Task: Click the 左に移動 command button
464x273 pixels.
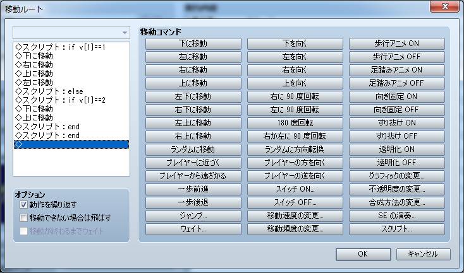Action: point(193,57)
